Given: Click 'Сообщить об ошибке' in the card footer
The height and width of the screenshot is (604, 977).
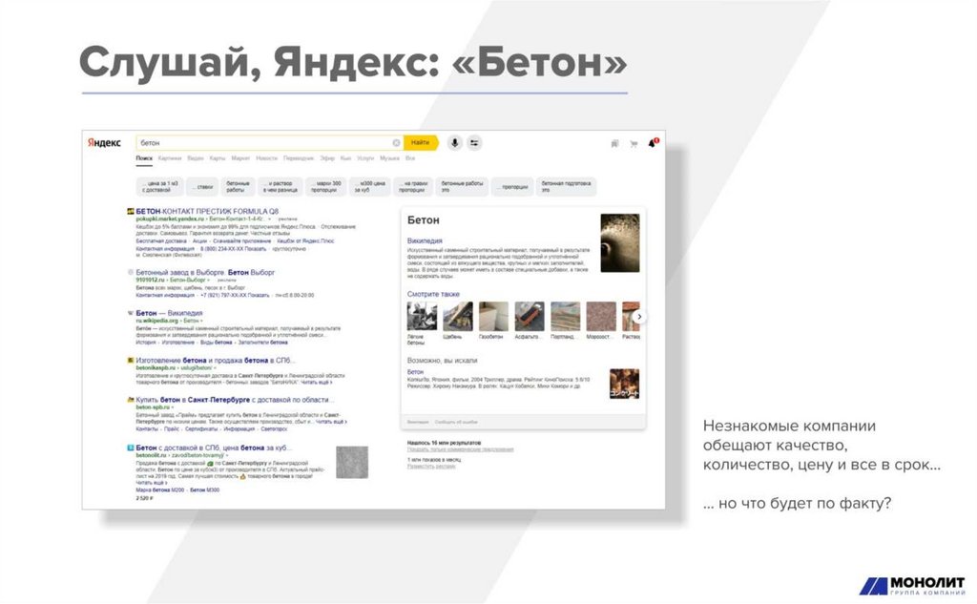Looking at the screenshot, I should coord(456,422).
